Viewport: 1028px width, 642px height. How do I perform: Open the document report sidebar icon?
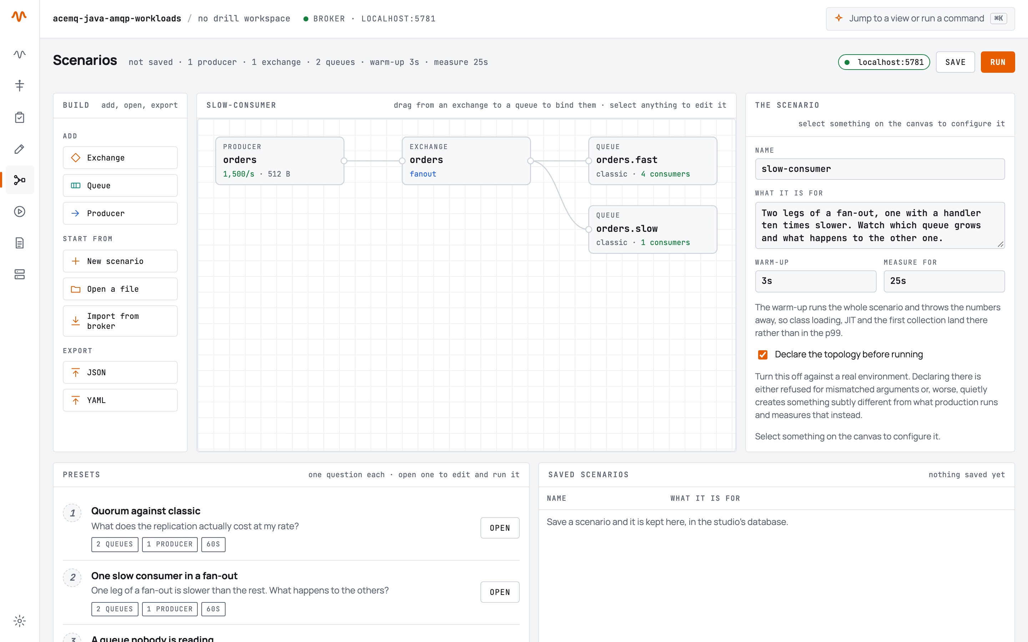[20, 243]
